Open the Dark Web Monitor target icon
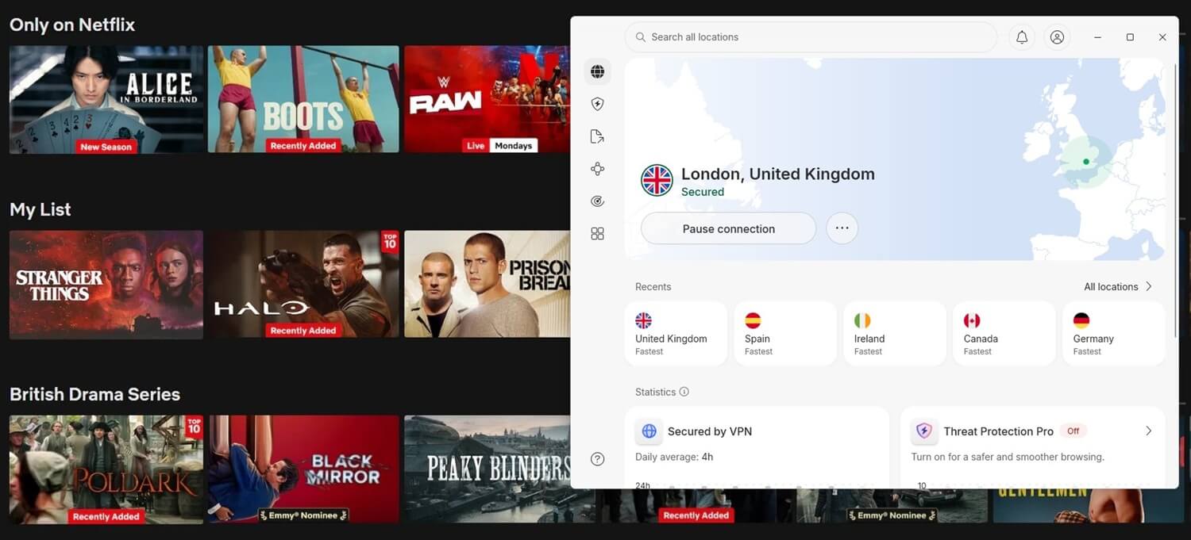The image size is (1191, 540). click(597, 201)
